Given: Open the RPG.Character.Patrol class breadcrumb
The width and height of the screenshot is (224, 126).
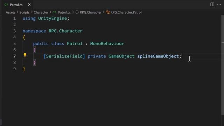Looking at the screenshot, I should tap(126, 12).
